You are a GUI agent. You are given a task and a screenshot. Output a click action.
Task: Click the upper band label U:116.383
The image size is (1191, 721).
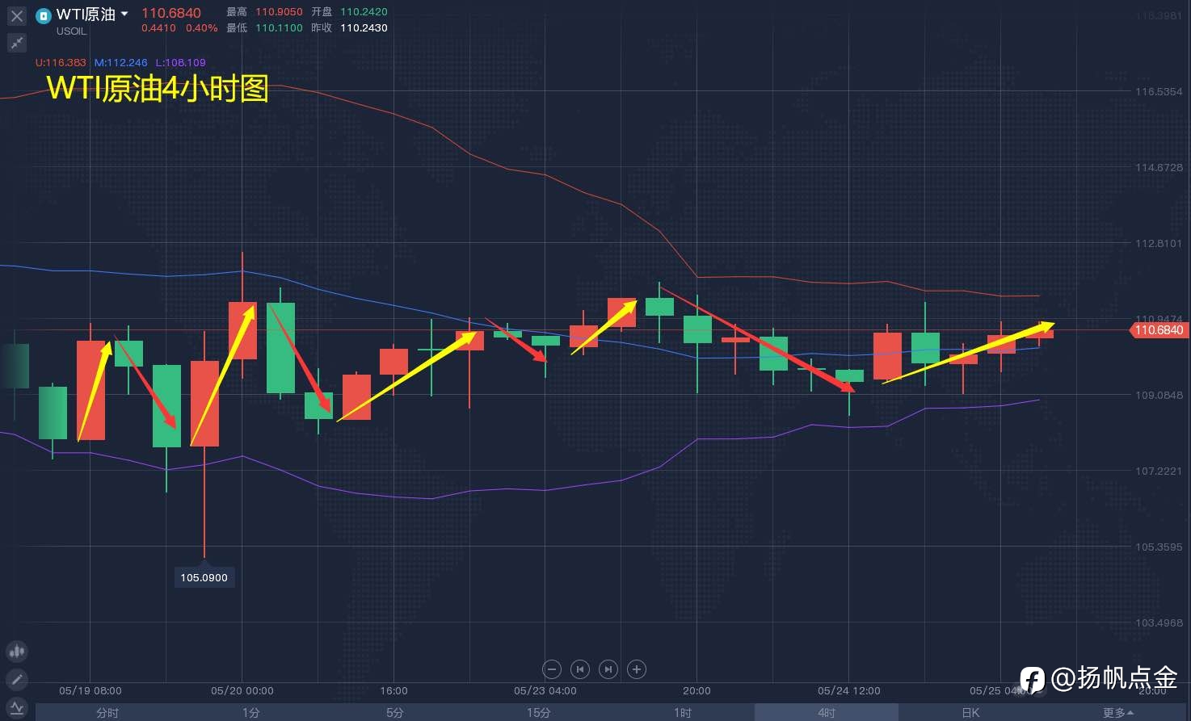pyautogui.click(x=61, y=62)
